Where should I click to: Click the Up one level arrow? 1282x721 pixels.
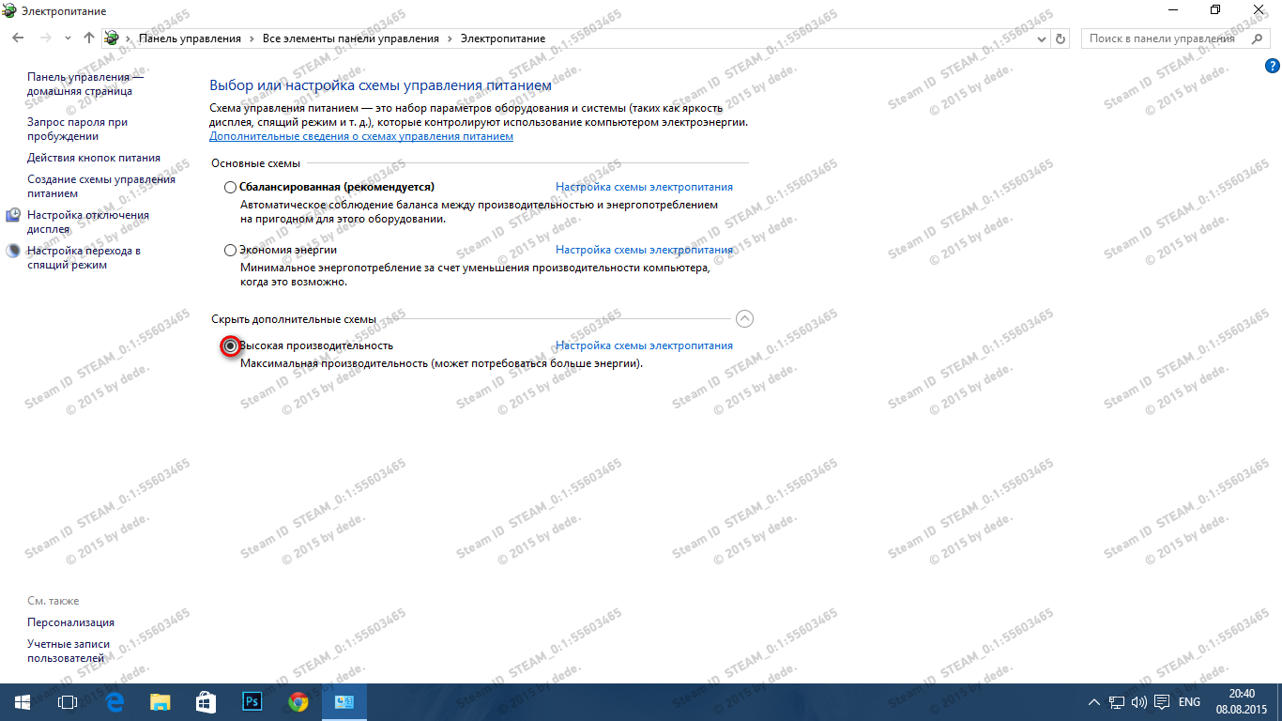pyautogui.click(x=89, y=38)
